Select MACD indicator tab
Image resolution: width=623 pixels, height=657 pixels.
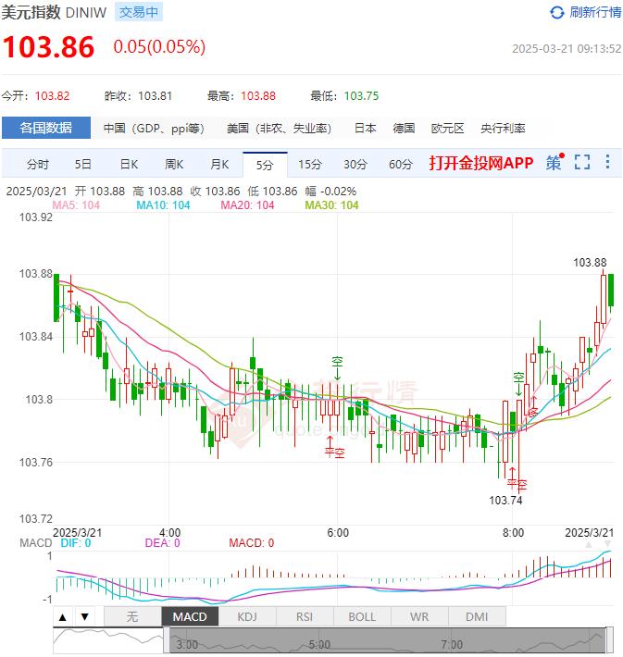(190, 617)
